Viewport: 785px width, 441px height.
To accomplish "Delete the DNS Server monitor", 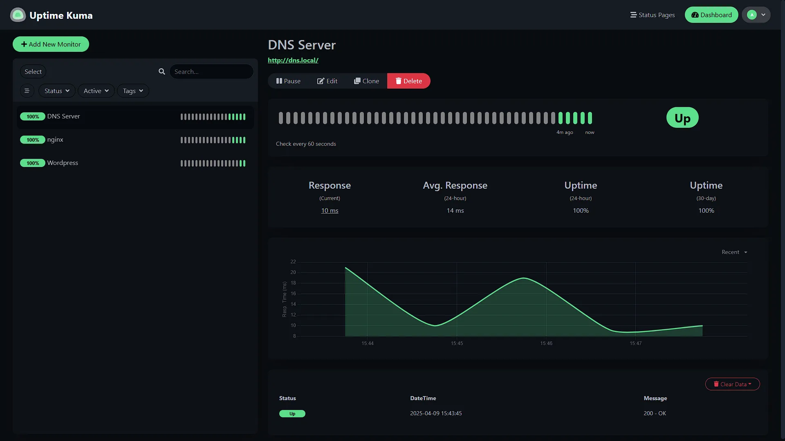I will coord(409,81).
